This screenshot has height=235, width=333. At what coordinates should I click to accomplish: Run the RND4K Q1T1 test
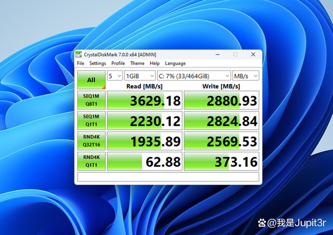[91, 162]
